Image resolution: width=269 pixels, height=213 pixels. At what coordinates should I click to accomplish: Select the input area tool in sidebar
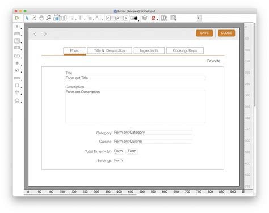tap(17, 34)
